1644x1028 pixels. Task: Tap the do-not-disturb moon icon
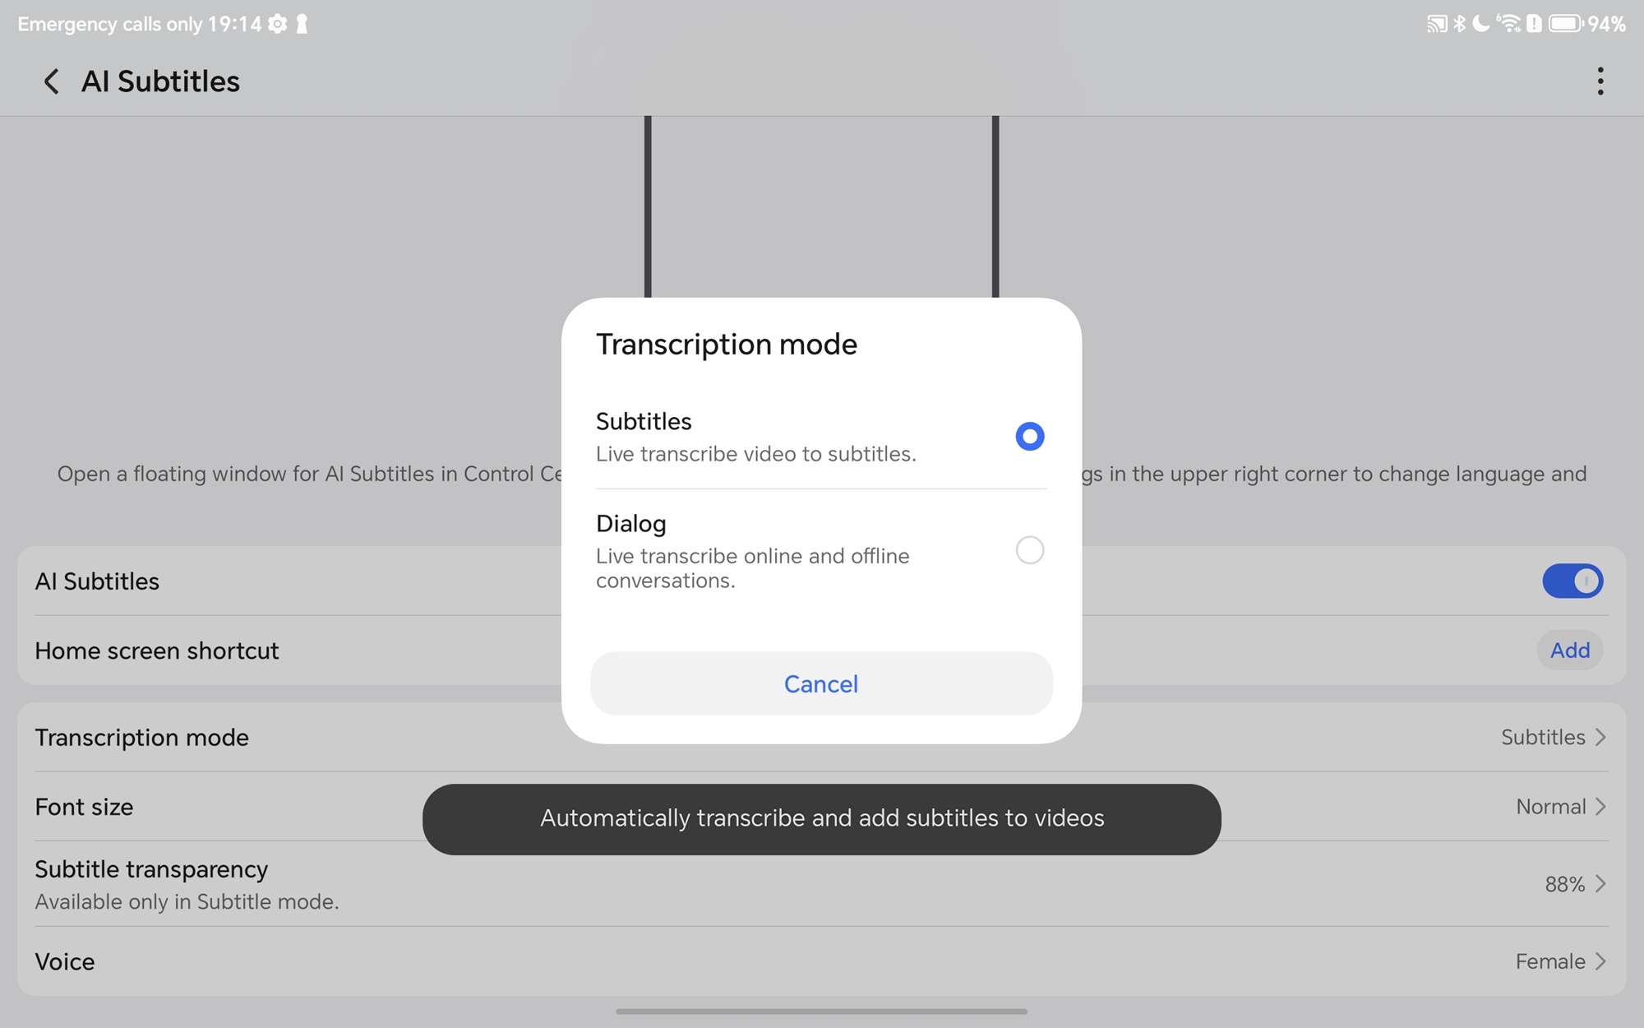(1481, 24)
